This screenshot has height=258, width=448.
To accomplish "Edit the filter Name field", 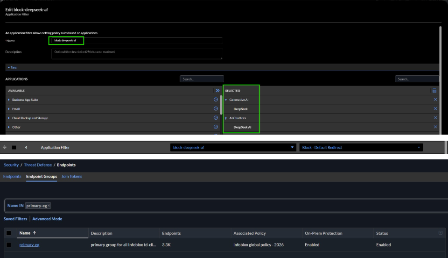I will click(x=137, y=41).
